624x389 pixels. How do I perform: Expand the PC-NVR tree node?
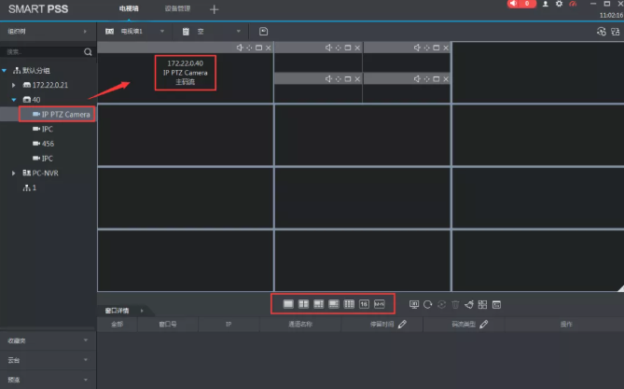(15, 173)
